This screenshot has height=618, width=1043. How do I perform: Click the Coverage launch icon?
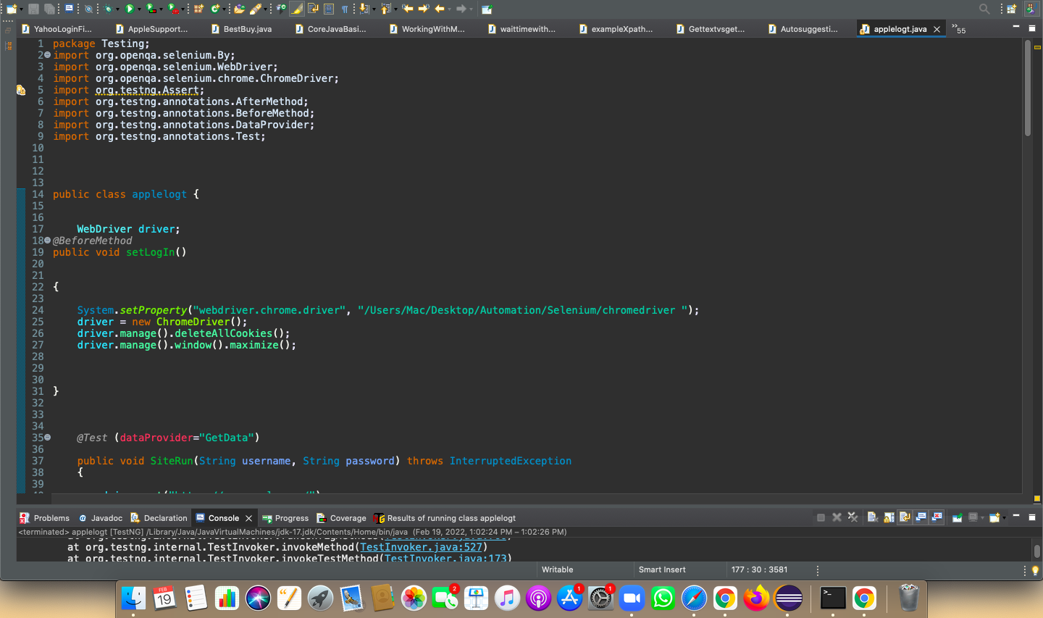(x=151, y=9)
